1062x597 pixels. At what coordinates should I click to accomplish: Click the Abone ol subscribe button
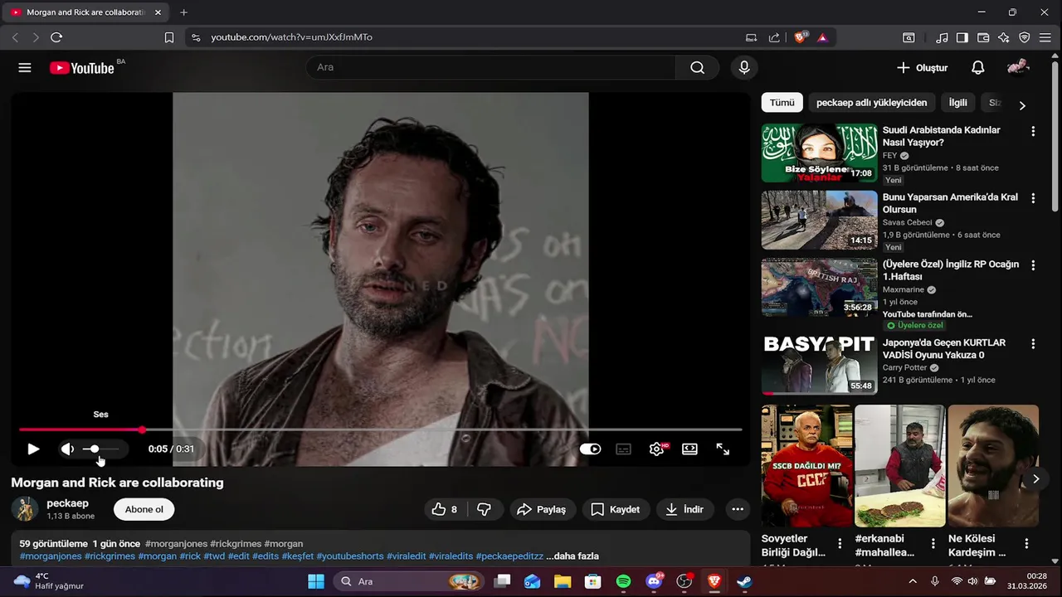click(144, 510)
